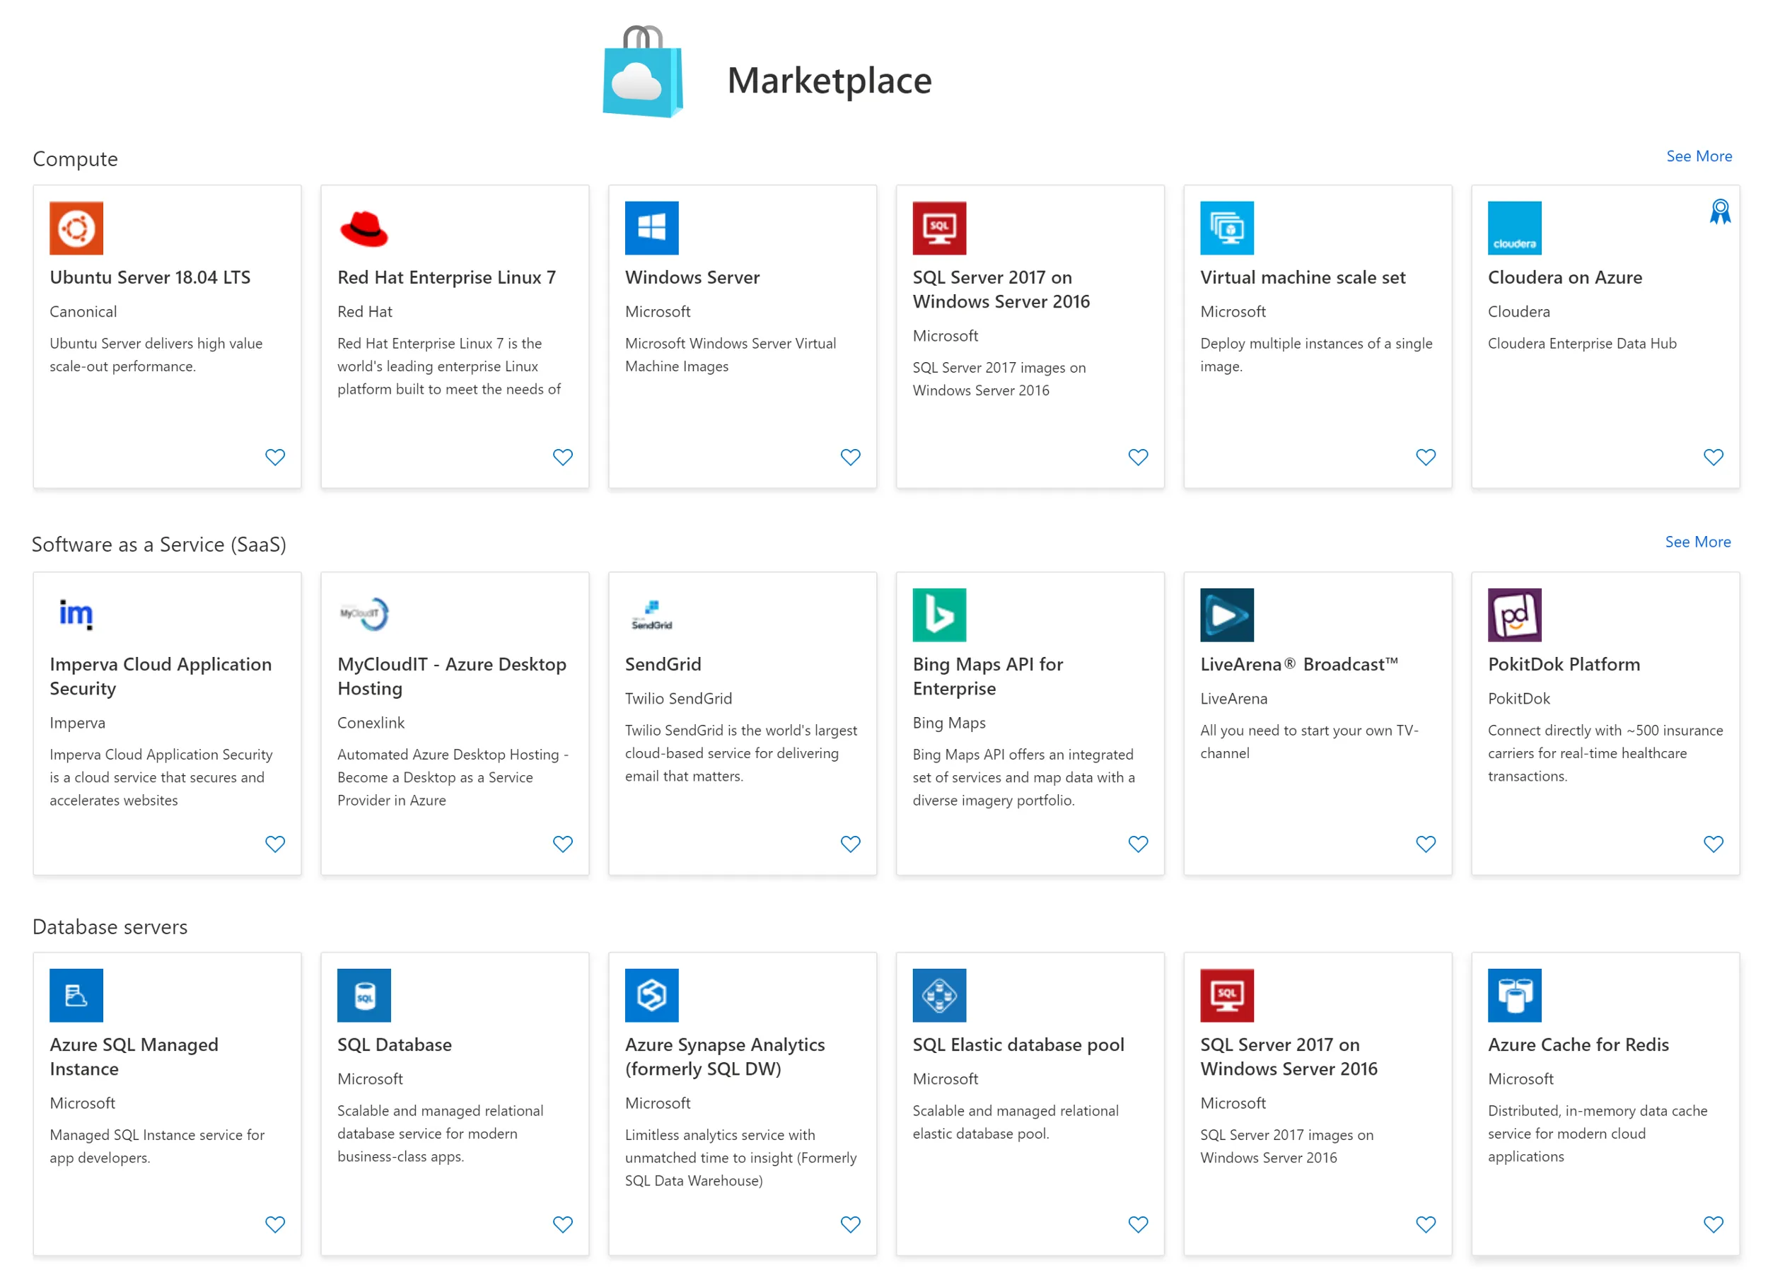Screen dimensions: 1768x1285
Task: Toggle heart on Compute SQL Server 2017 card
Action: 1138,457
